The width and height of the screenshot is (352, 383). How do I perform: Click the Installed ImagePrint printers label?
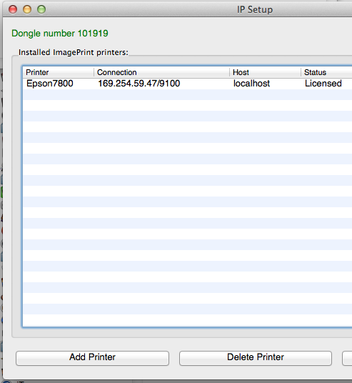74,52
